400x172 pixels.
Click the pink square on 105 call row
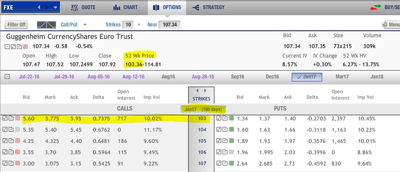coord(17,141)
